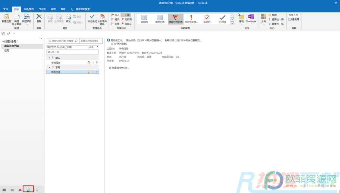Viewport: 340px width, 193px height.
Task: Click the view gallery scroll-up arrow
Action: point(232,15)
